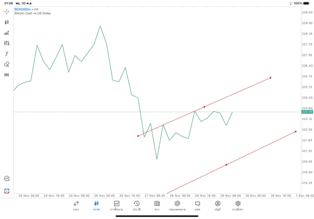Open the Accounts tab
Screen dimensions: 314x219
217,205
